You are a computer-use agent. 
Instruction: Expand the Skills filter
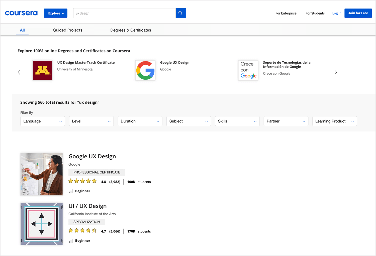[237, 121]
